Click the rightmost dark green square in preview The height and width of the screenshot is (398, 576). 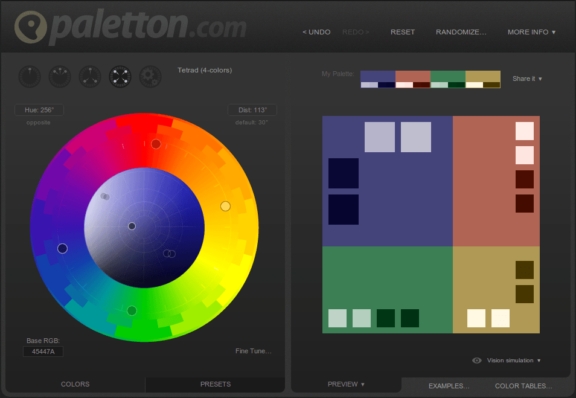410,318
